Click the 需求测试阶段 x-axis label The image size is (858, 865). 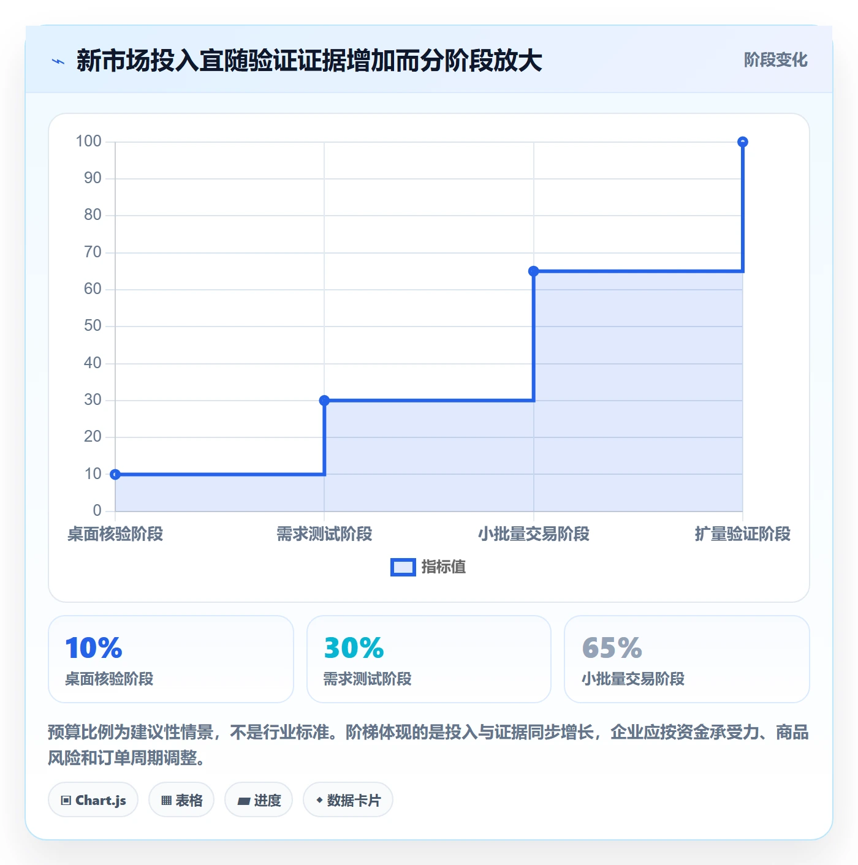(x=324, y=534)
